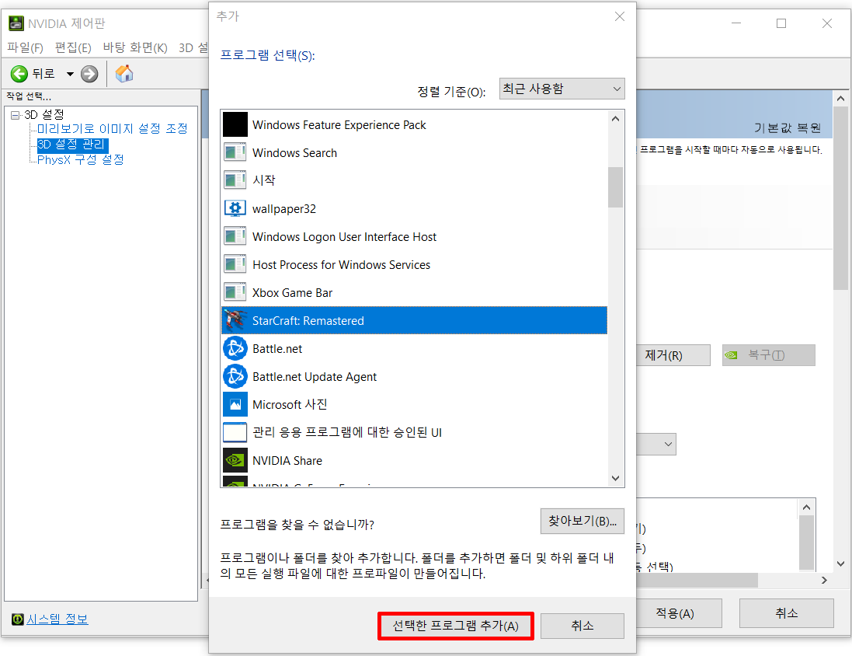
Task: Select Host Process for Windows Services entry
Action: coord(414,265)
